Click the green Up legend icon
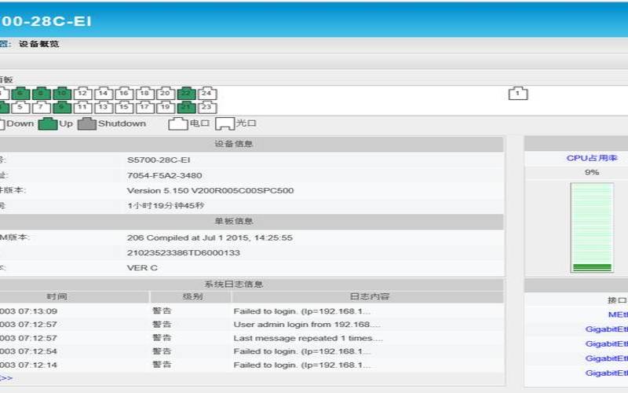 [x=48, y=124]
